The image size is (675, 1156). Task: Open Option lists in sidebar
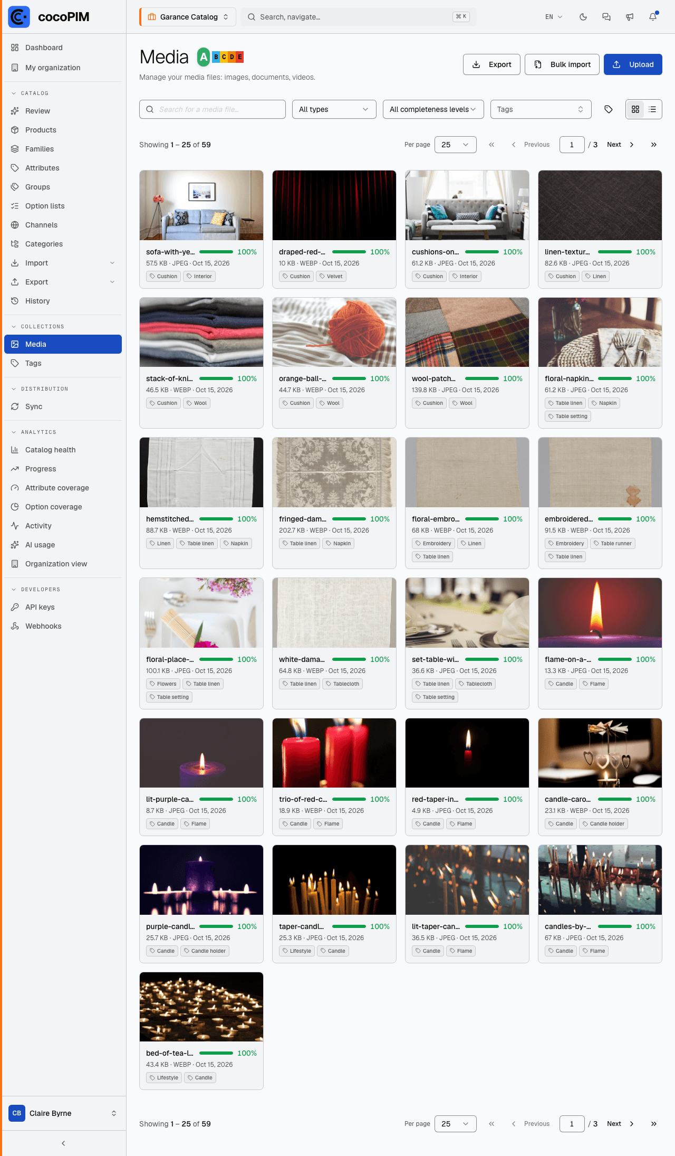click(63, 206)
